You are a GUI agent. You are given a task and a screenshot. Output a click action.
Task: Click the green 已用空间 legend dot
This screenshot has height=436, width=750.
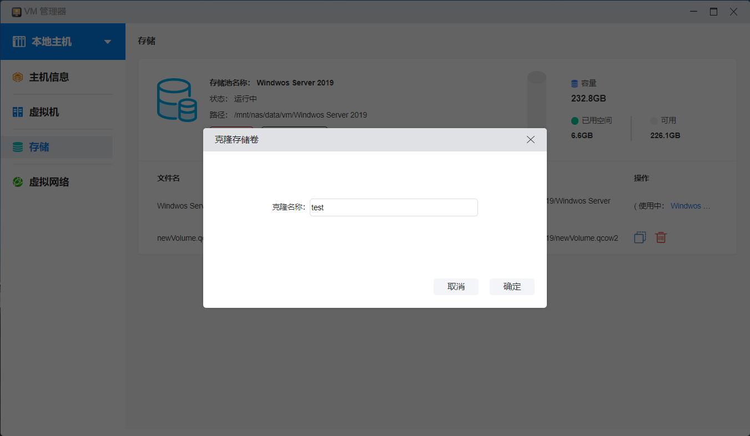(575, 120)
